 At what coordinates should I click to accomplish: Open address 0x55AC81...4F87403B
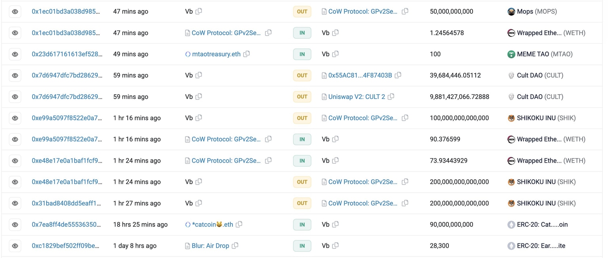pos(359,75)
